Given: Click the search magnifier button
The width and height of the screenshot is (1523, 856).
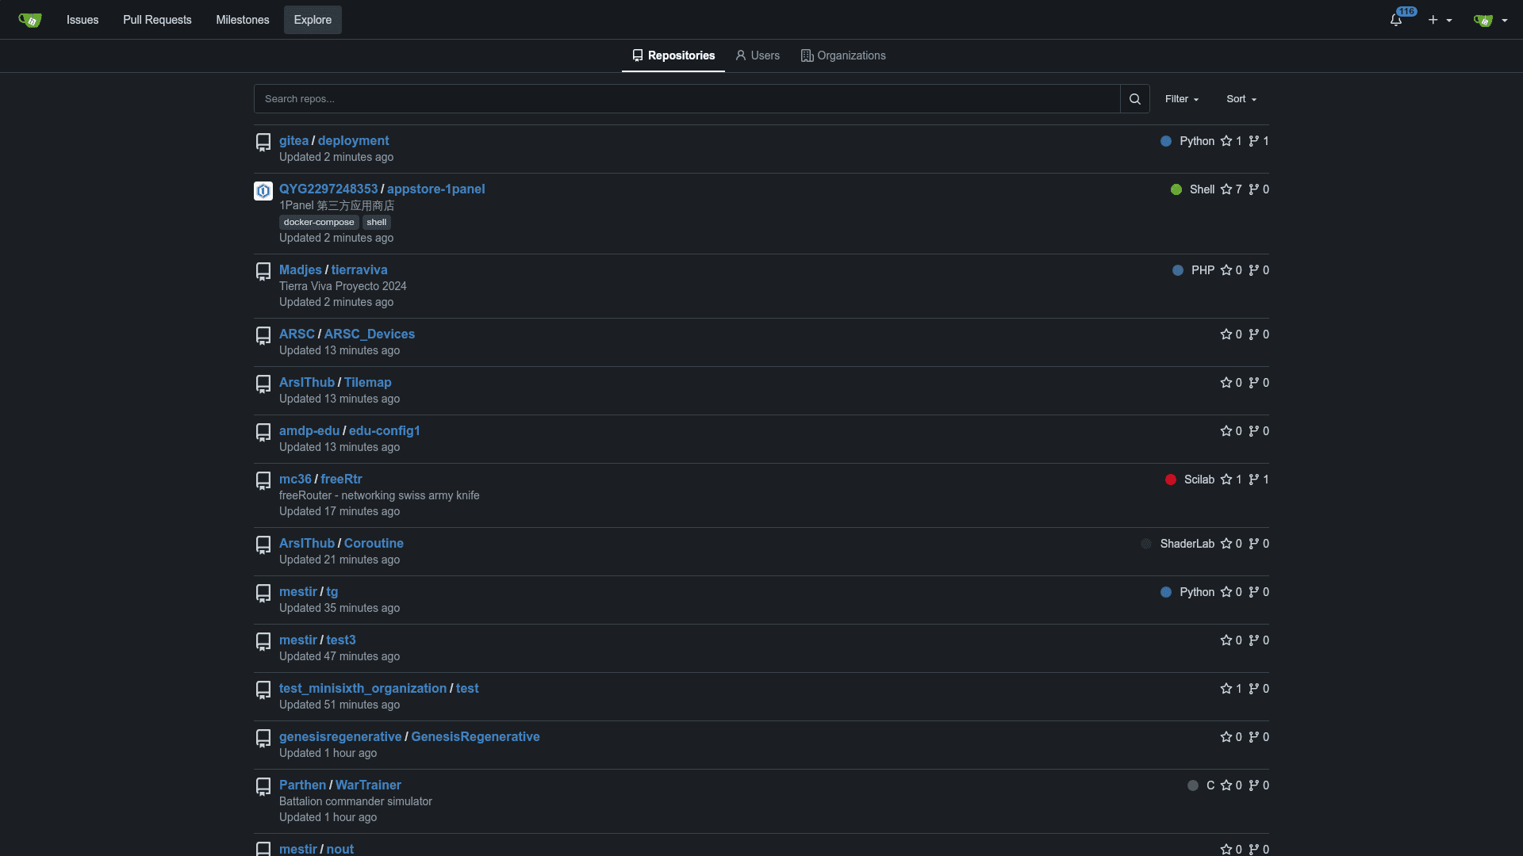Looking at the screenshot, I should click(1135, 99).
